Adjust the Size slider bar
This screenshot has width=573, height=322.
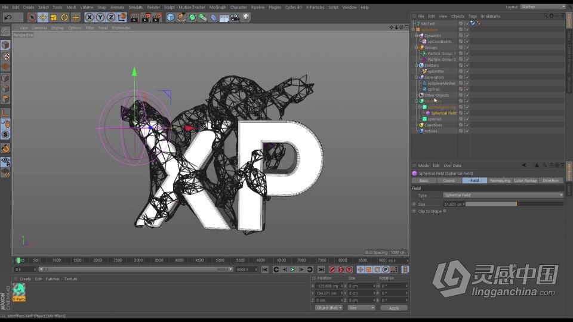pyautogui.click(x=515, y=204)
